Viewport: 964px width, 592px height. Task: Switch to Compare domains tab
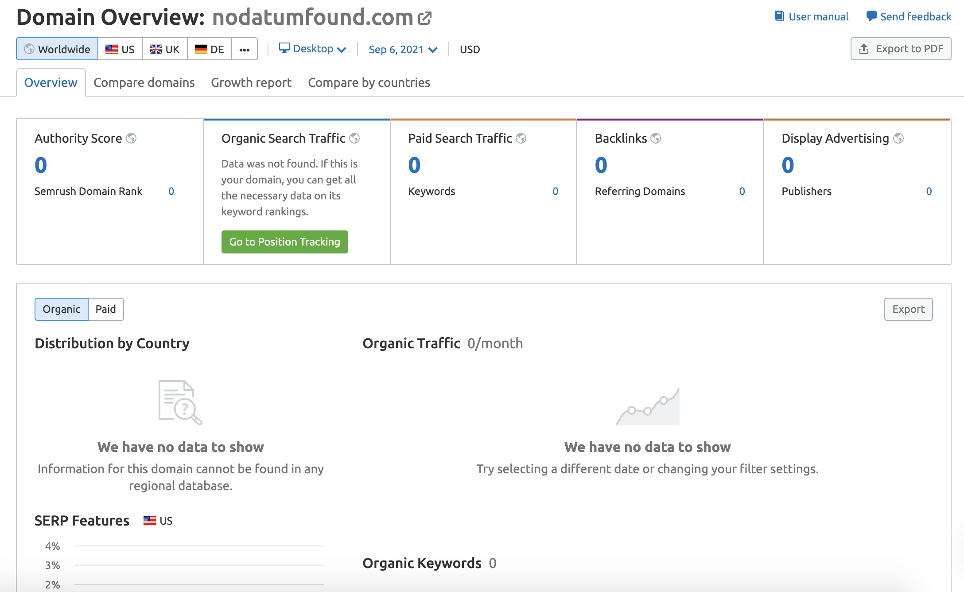click(144, 82)
